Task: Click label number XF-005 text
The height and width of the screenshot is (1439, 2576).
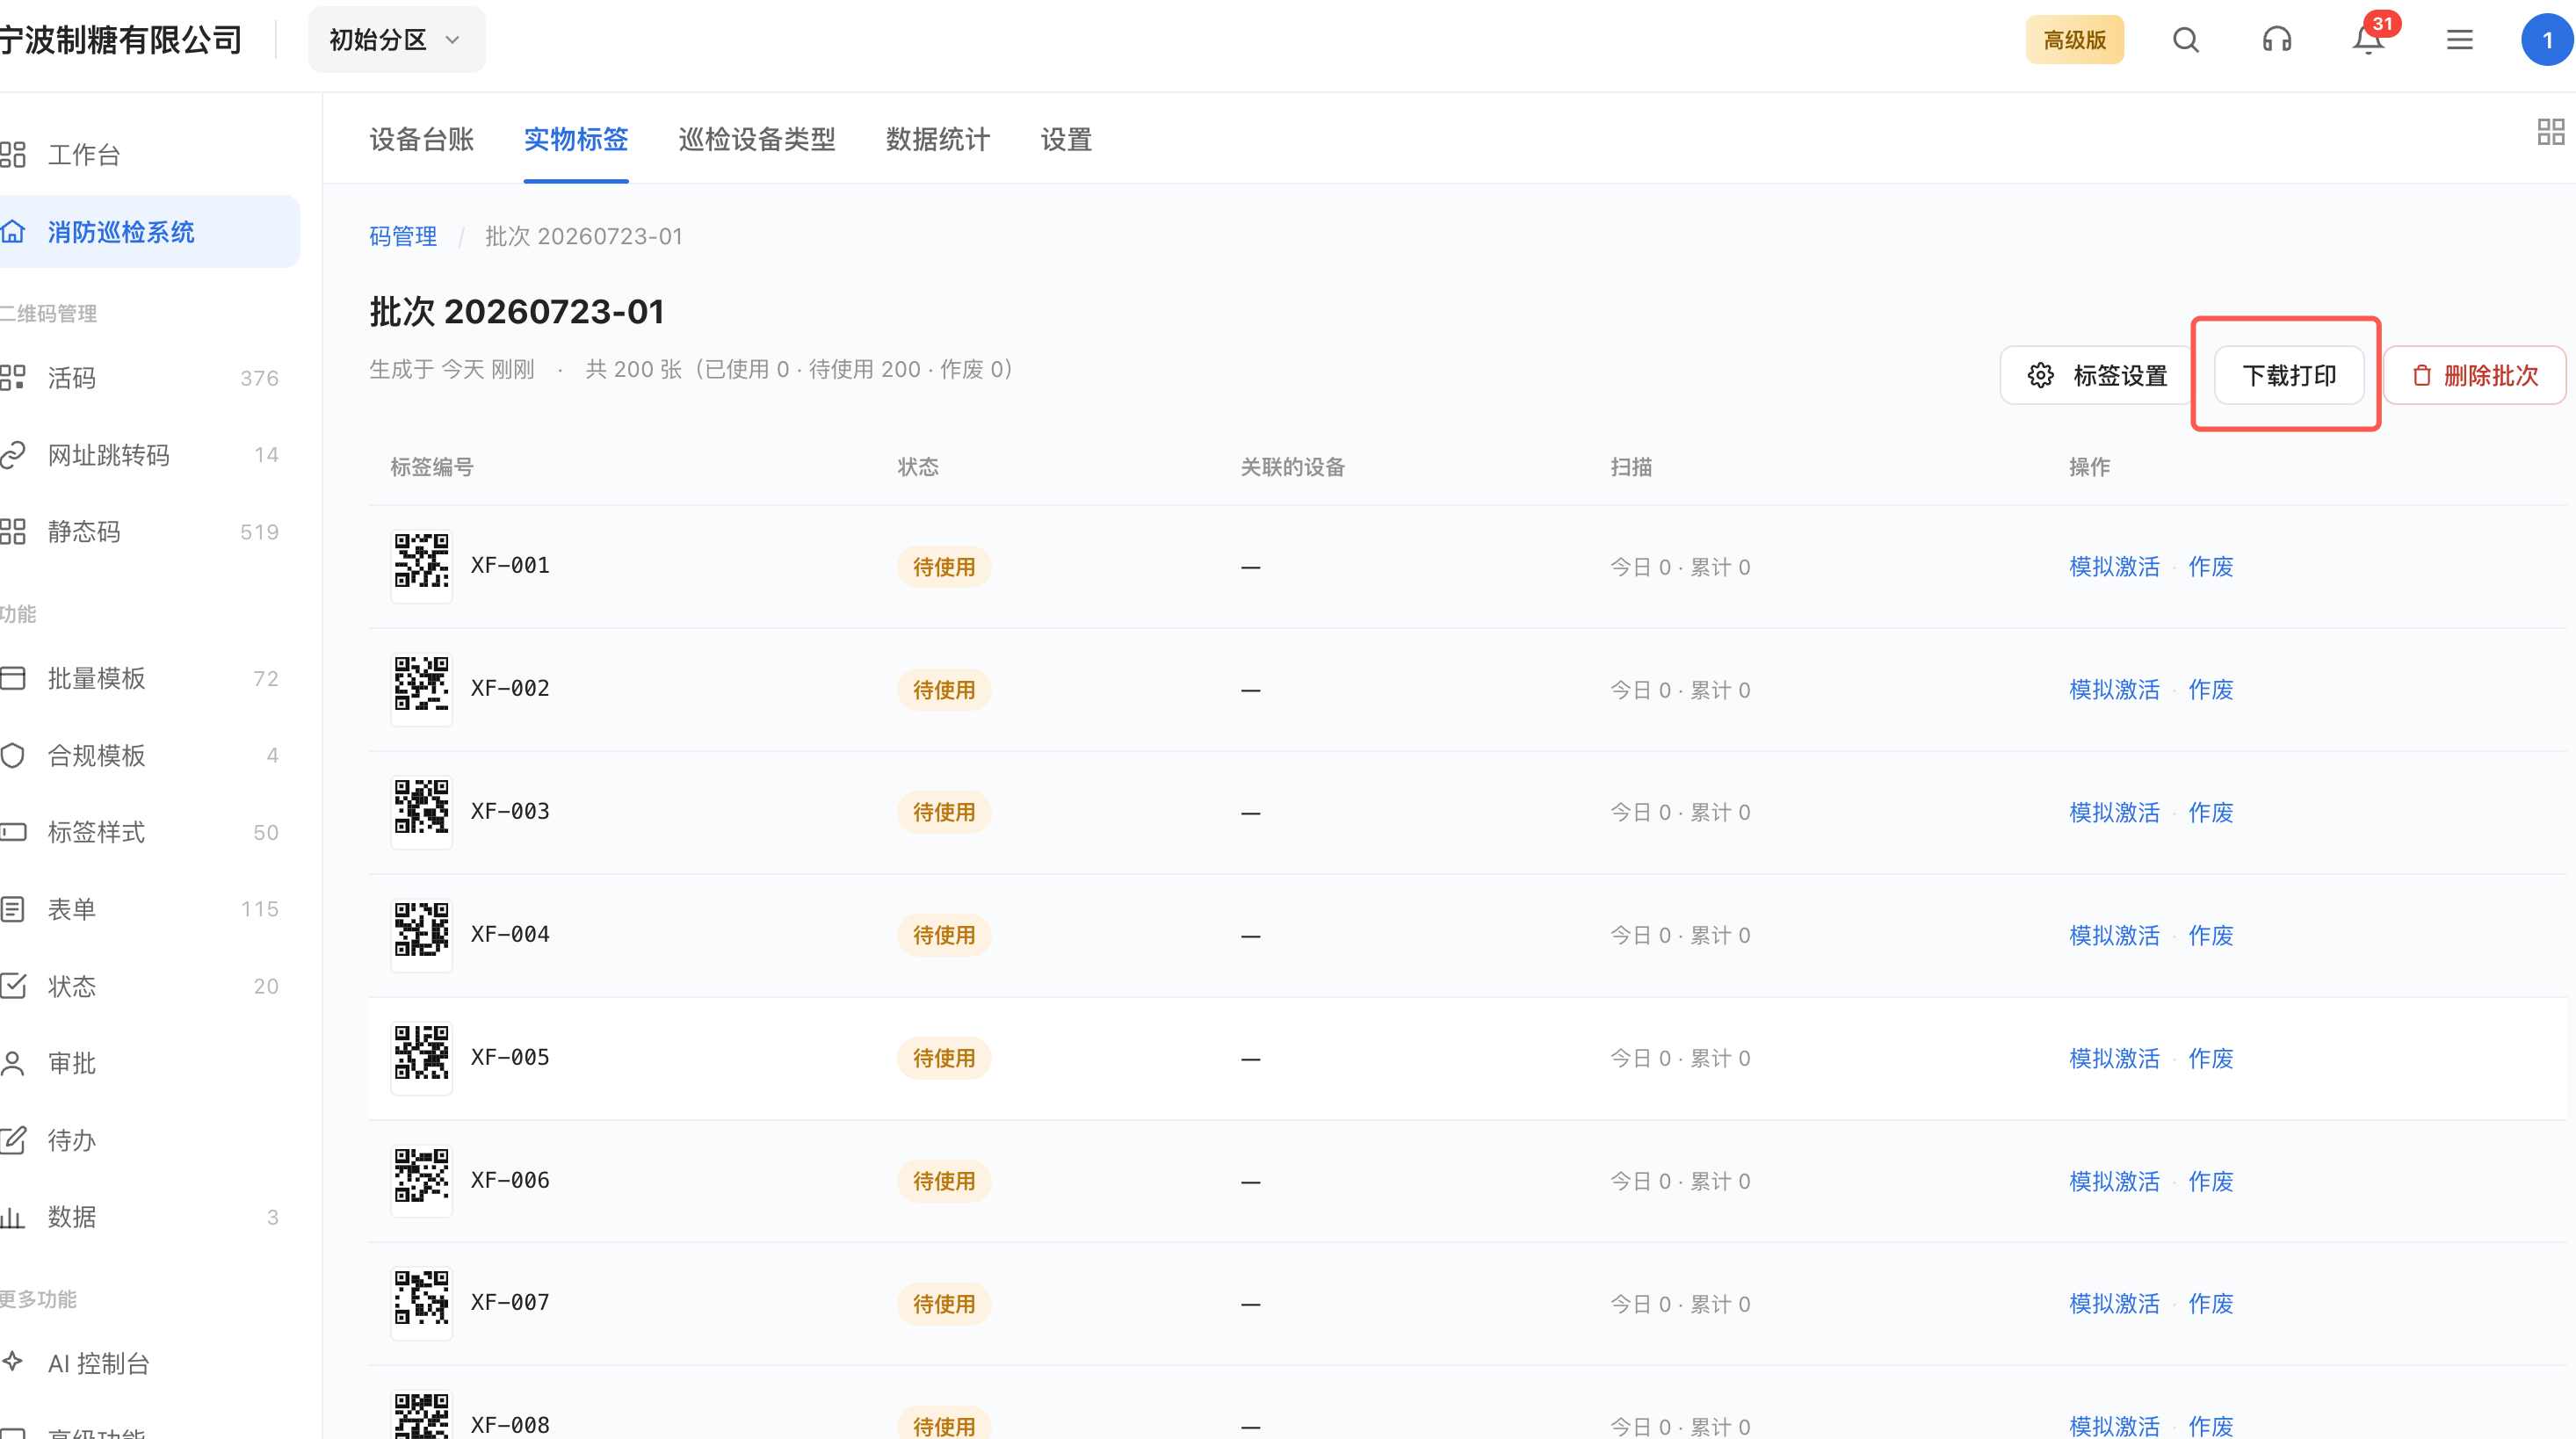Action: [510, 1057]
